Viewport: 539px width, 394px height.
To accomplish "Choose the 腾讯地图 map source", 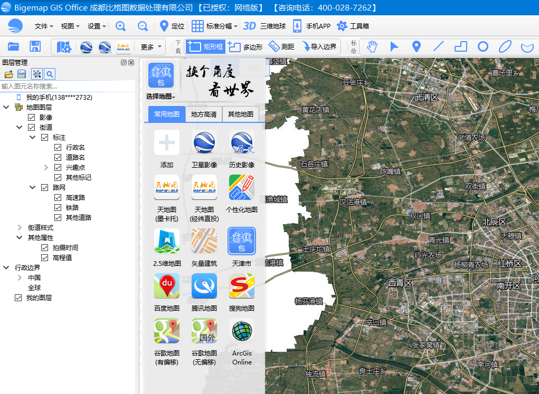I will [204, 292].
